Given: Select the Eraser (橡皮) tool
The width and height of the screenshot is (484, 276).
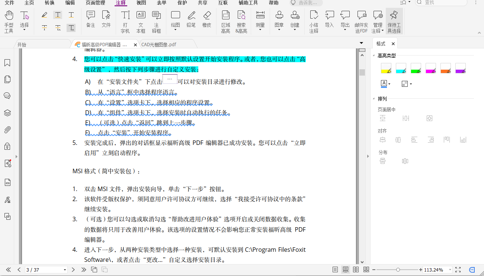Looking at the screenshot, I should tap(207, 19).
